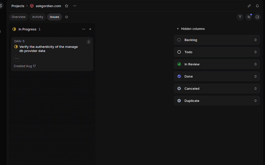Click the Done issue count 0

(x=255, y=76)
